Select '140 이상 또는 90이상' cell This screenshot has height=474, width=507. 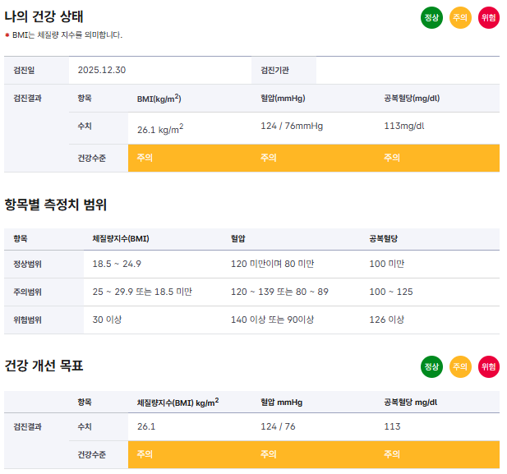point(272,320)
